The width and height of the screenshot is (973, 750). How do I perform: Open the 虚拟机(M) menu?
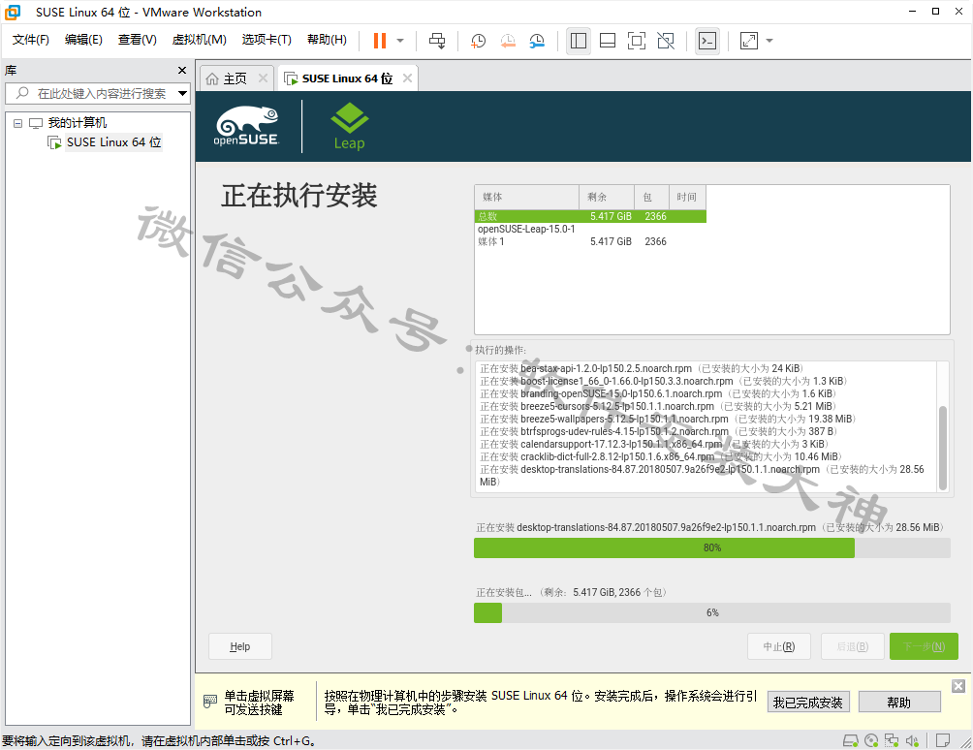(x=200, y=40)
